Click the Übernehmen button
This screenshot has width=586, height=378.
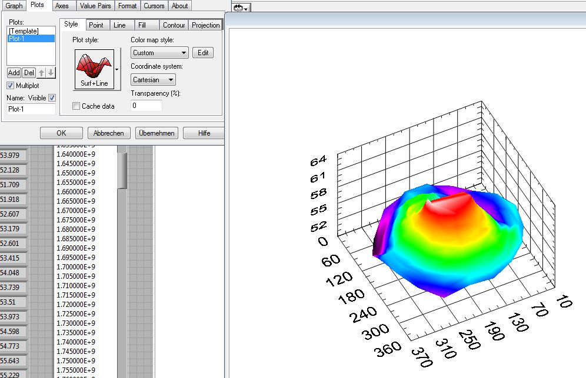click(157, 133)
